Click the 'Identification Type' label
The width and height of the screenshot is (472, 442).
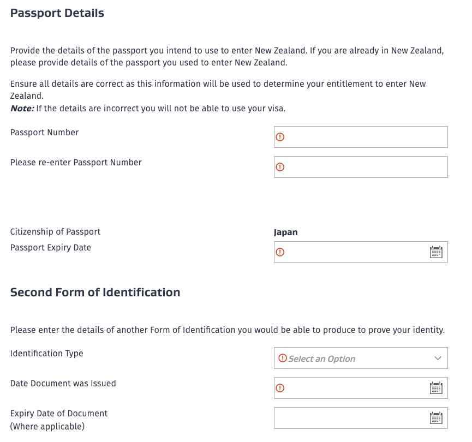click(x=47, y=353)
